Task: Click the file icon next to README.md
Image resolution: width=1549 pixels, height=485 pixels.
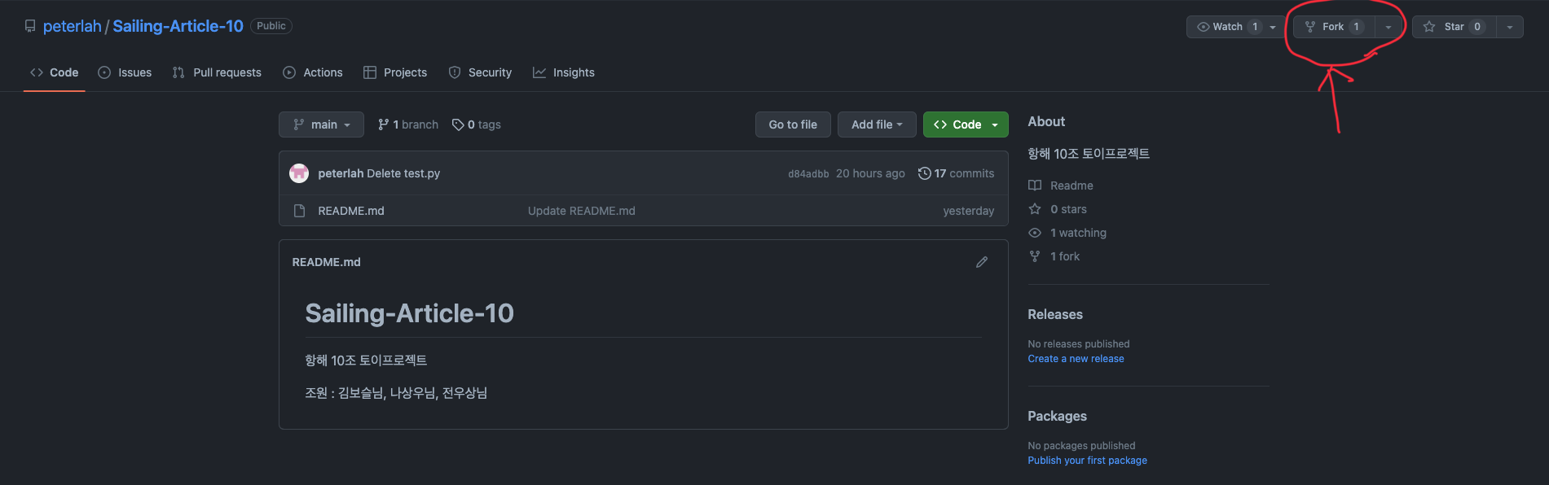Action: [x=299, y=211]
